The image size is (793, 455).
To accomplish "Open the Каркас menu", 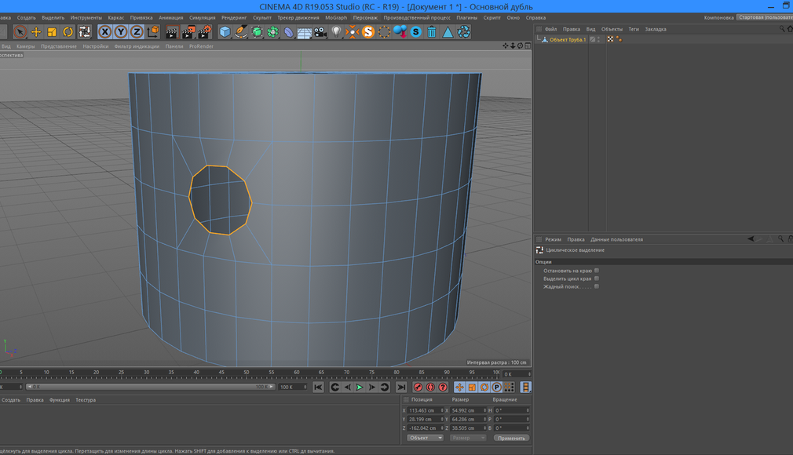I will (116, 18).
